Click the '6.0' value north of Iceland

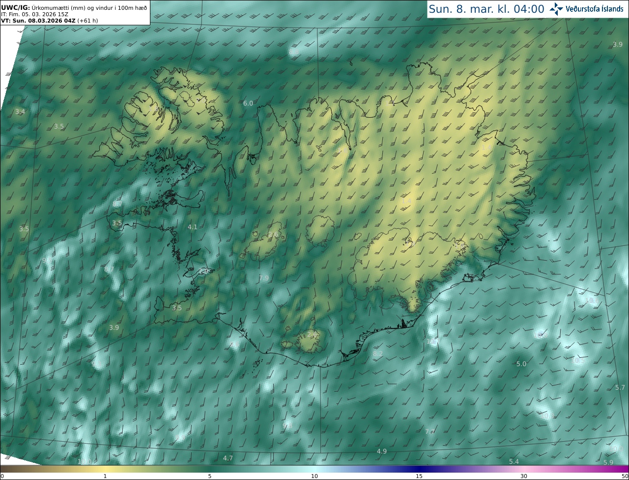click(248, 103)
